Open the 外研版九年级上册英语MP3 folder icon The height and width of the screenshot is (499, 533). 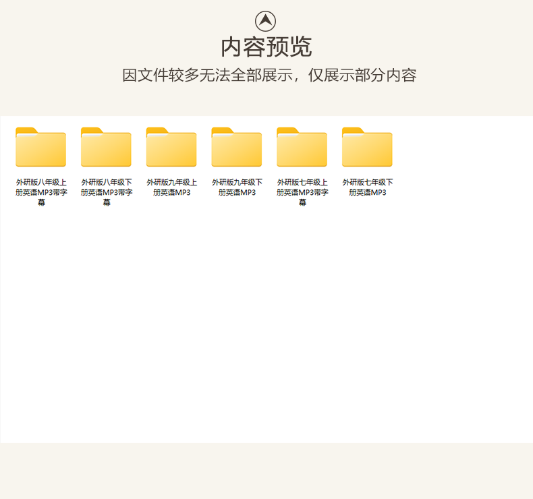[x=171, y=147]
